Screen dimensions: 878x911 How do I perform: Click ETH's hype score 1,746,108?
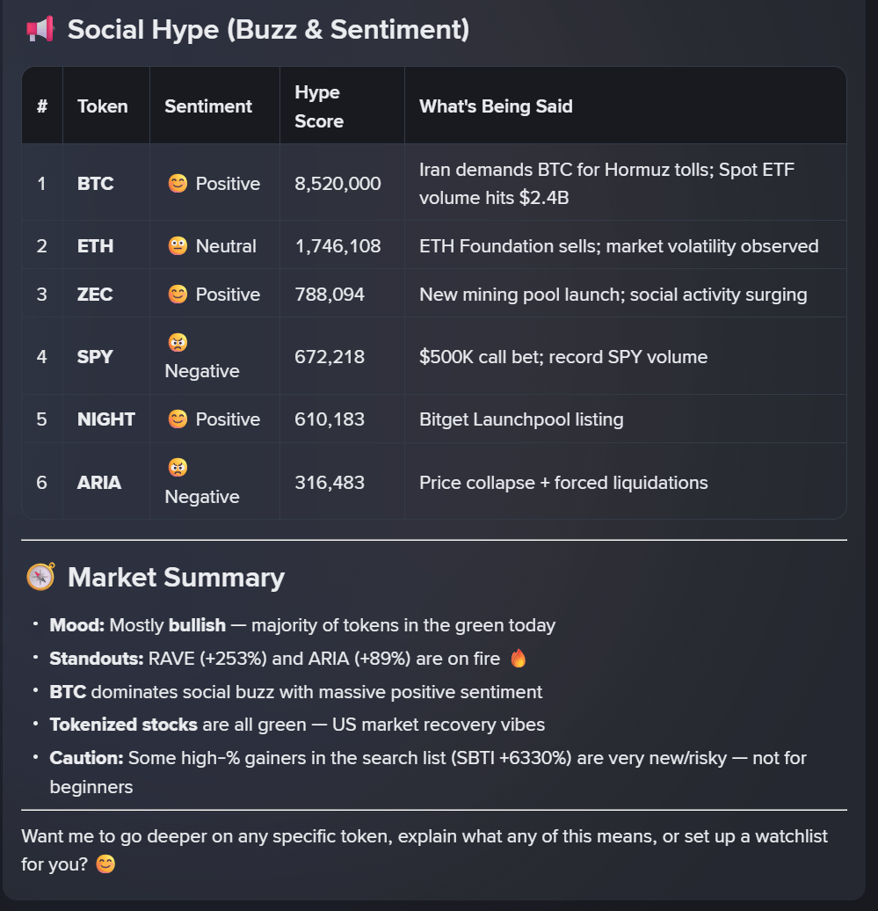tap(337, 246)
